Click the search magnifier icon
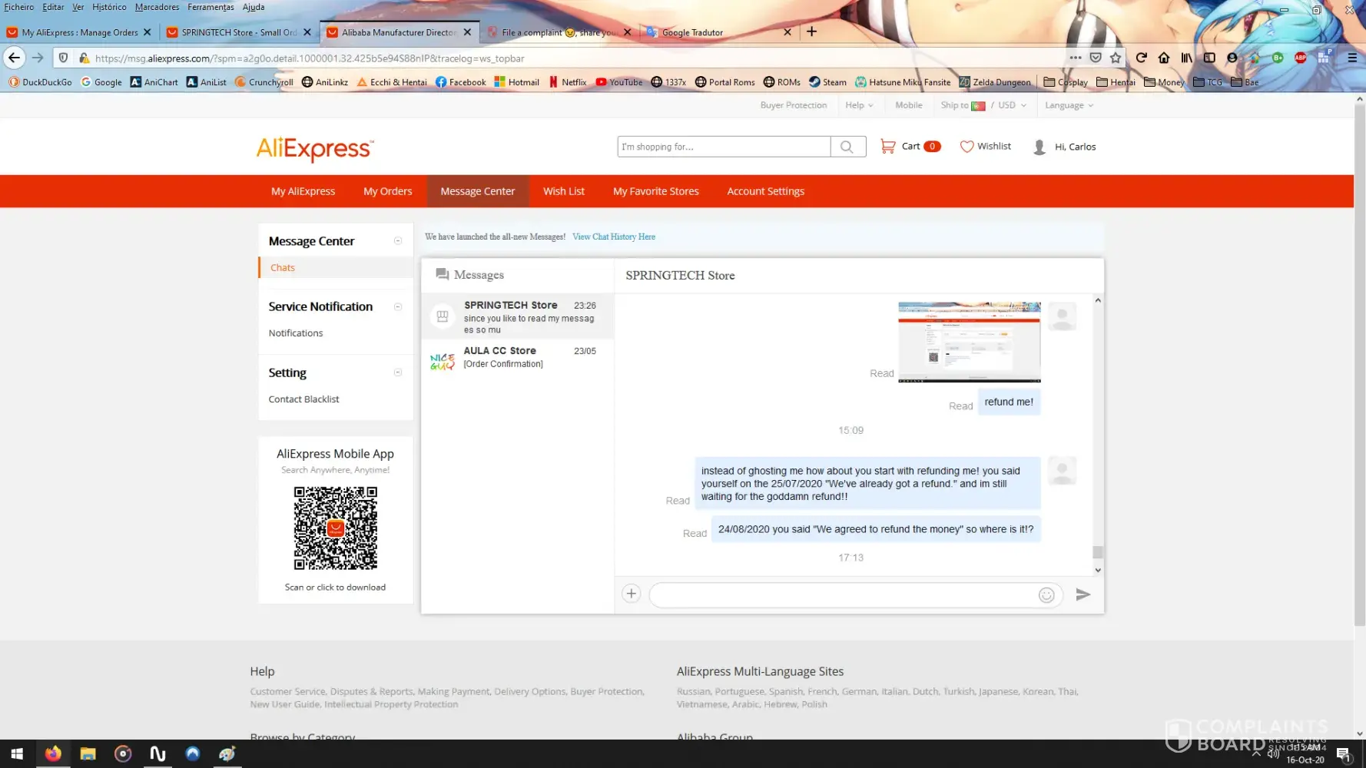The image size is (1366, 768). (x=847, y=147)
